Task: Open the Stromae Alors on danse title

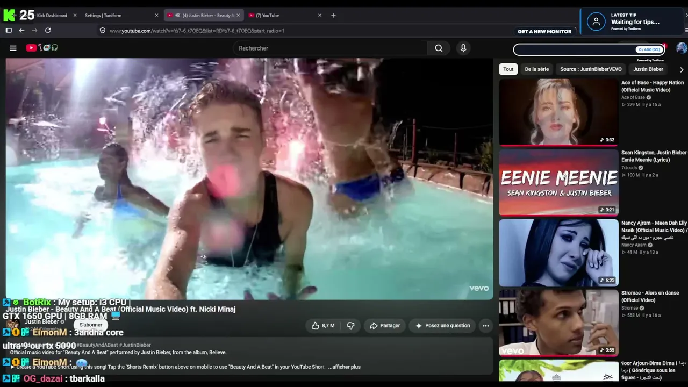Action: click(650, 297)
